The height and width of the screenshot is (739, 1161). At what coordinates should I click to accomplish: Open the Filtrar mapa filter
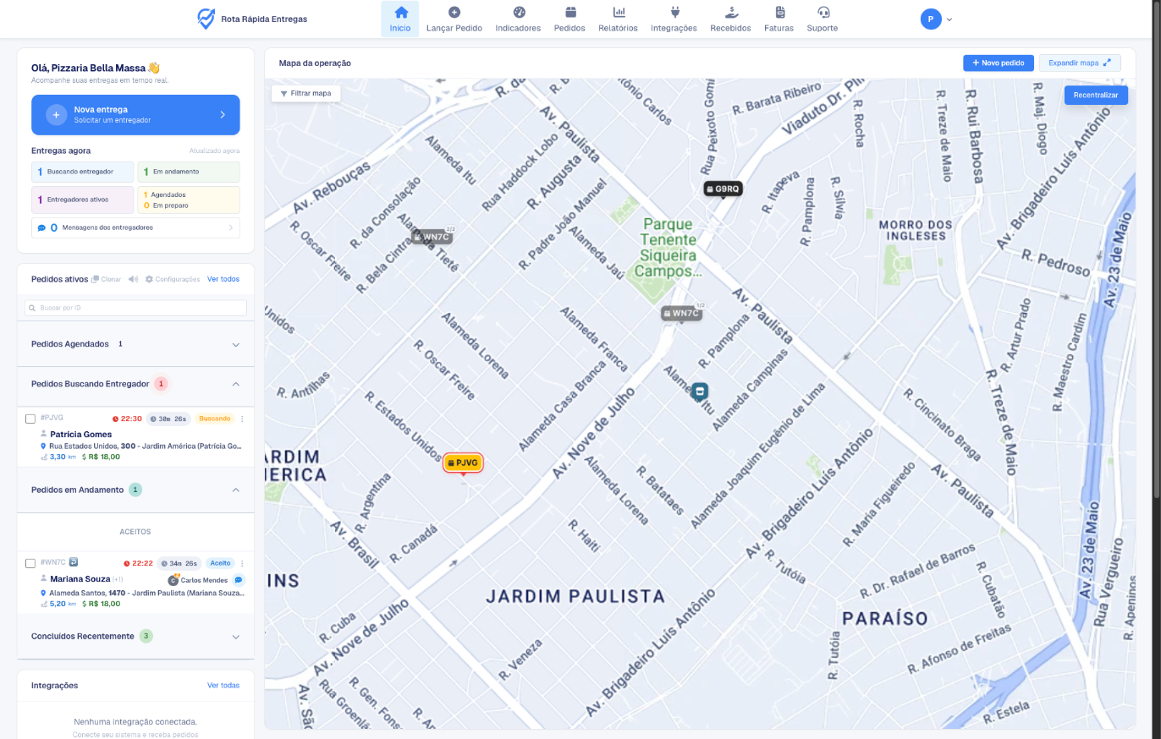point(305,93)
